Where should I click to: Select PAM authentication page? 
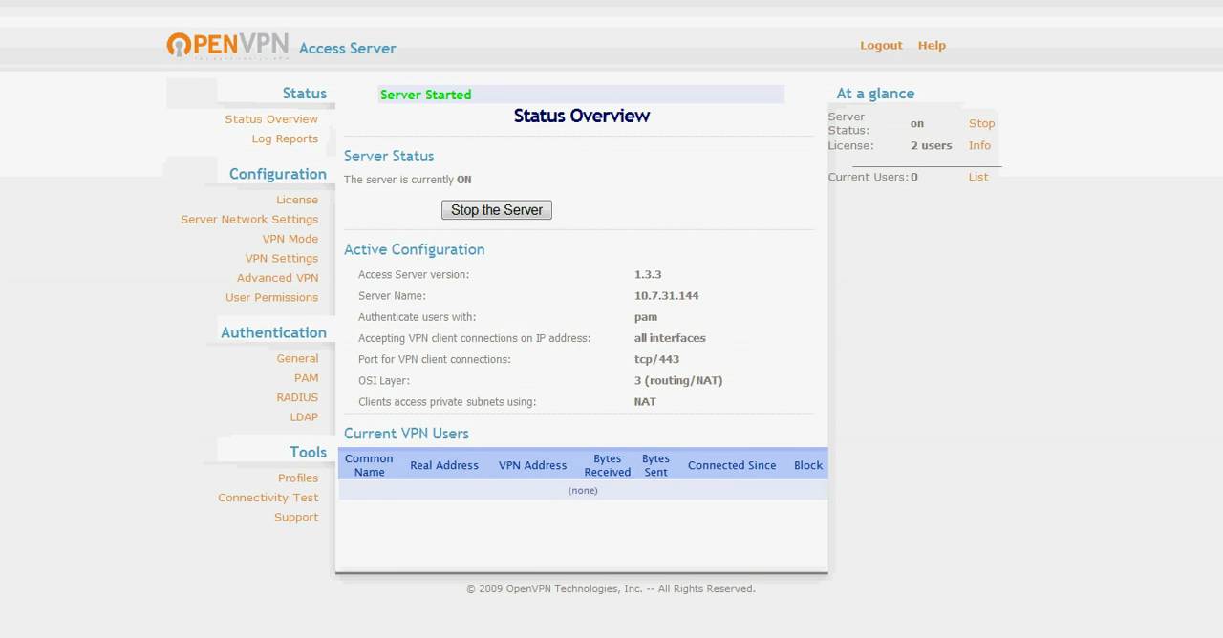(307, 378)
